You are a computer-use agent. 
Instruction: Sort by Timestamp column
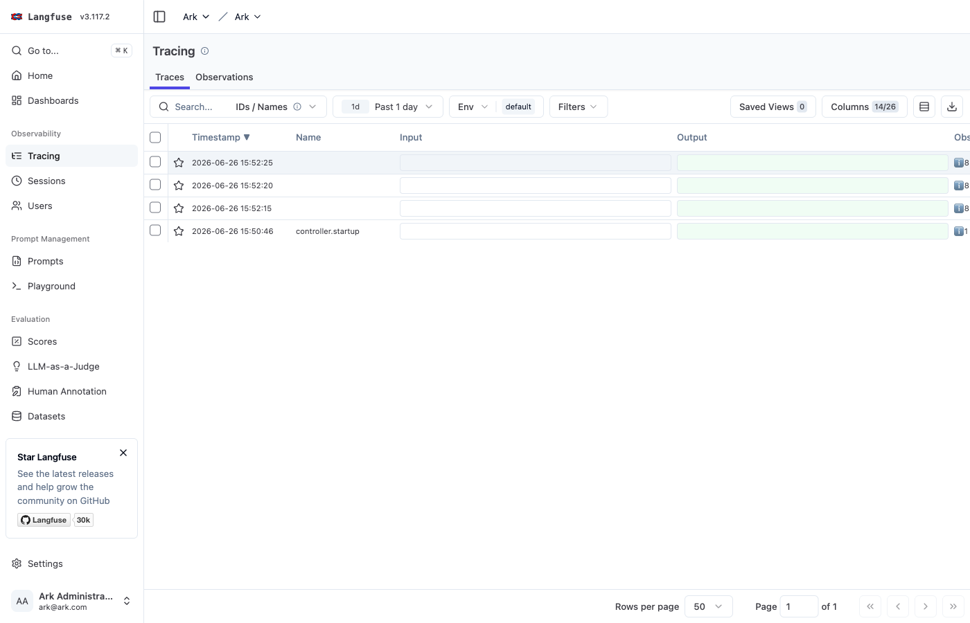click(x=221, y=138)
